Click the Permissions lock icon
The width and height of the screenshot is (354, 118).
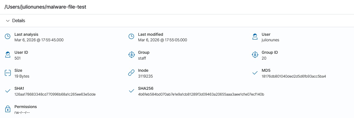click(8, 109)
